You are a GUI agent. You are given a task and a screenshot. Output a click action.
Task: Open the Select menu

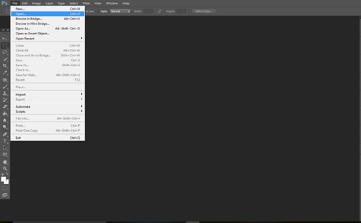click(73, 3)
